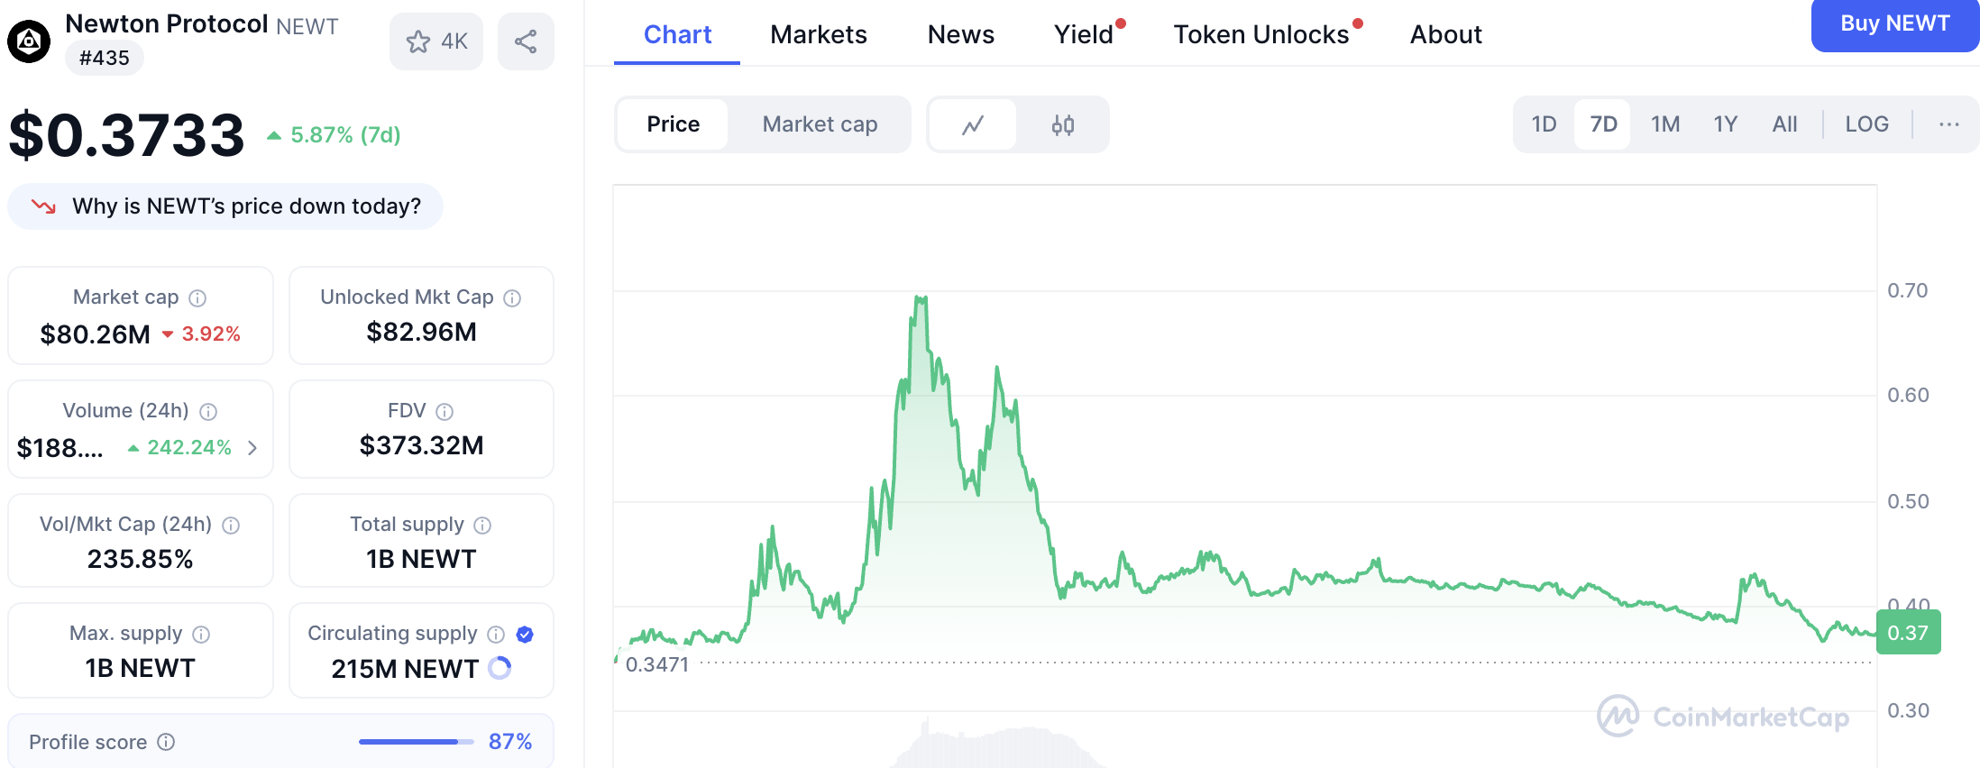Click the verified checkmark on Circulating supply

(x=524, y=634)
